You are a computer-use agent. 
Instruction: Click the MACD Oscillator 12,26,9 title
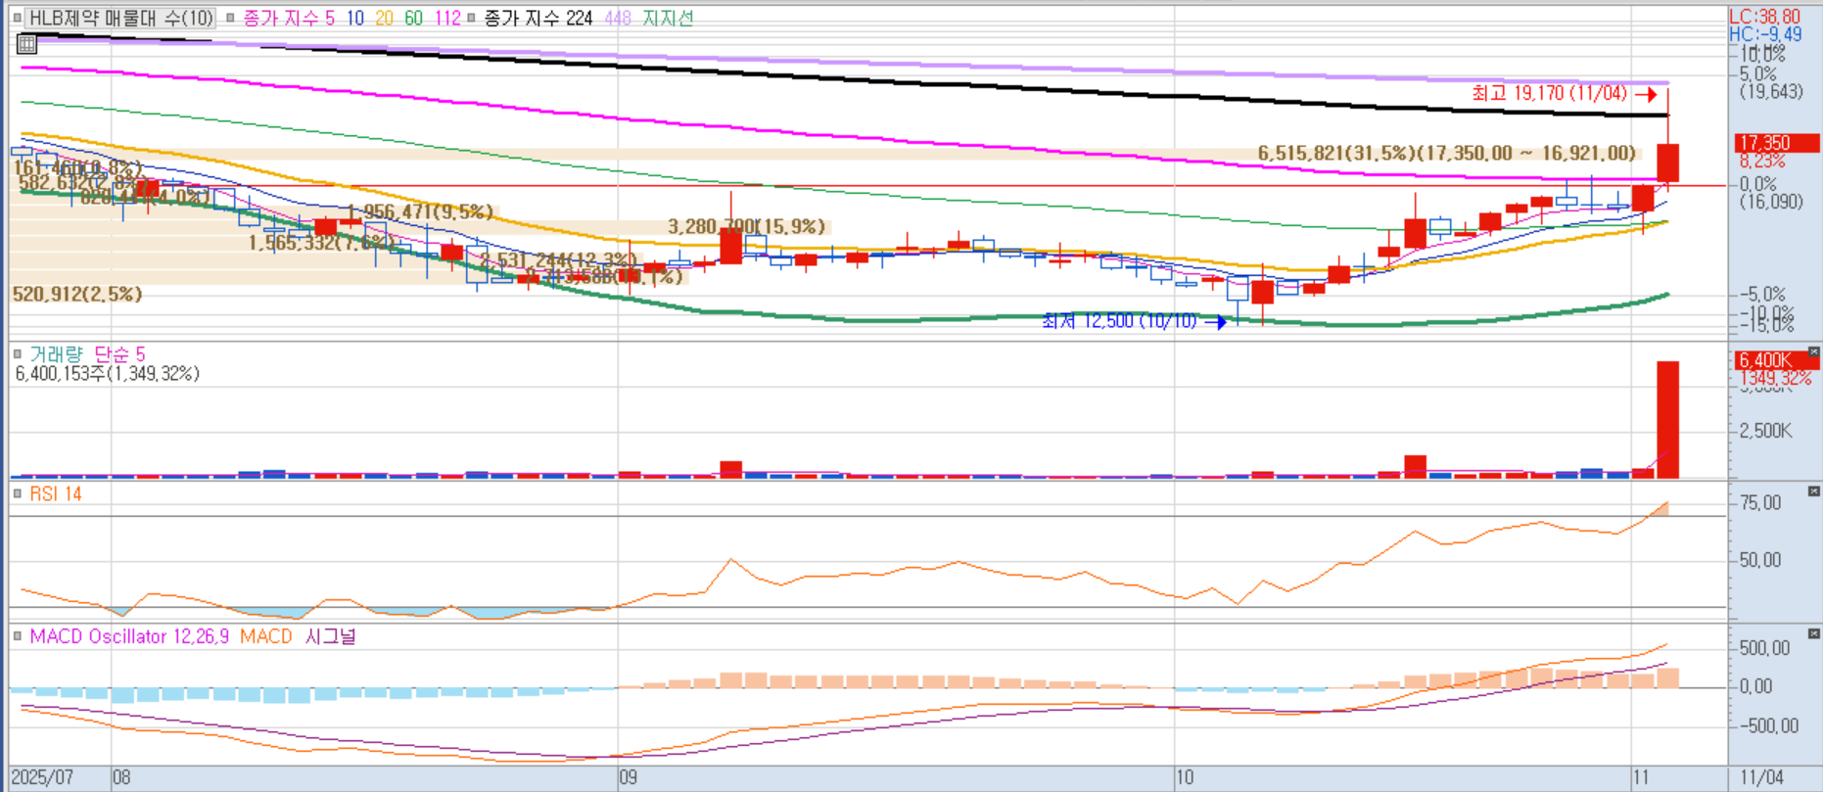129,636
